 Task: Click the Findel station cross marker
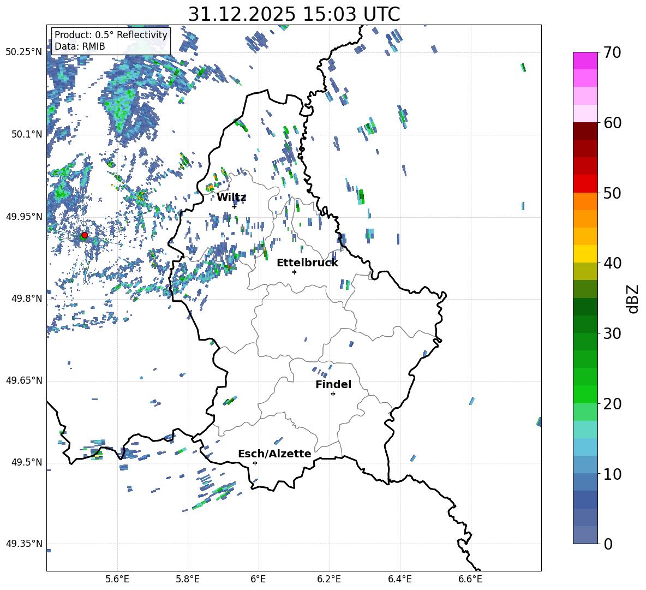click(x=333, y=394)
